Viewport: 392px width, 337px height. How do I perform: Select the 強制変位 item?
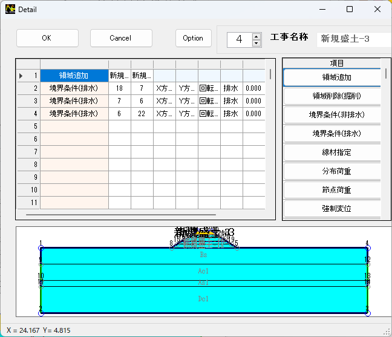click(332, 209)
